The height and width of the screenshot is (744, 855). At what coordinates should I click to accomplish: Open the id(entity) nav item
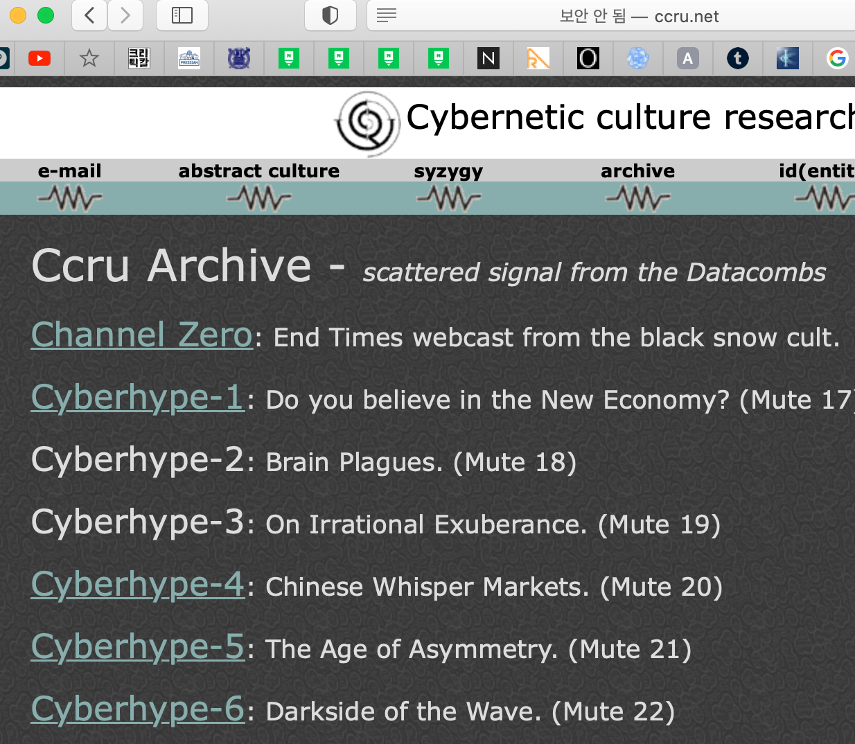click(x=817, y=171)
